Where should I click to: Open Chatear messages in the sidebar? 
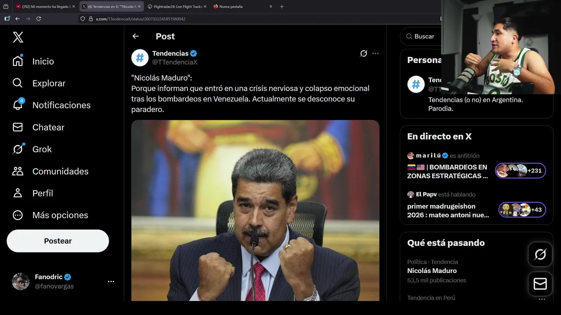click(x=39, y=127)
